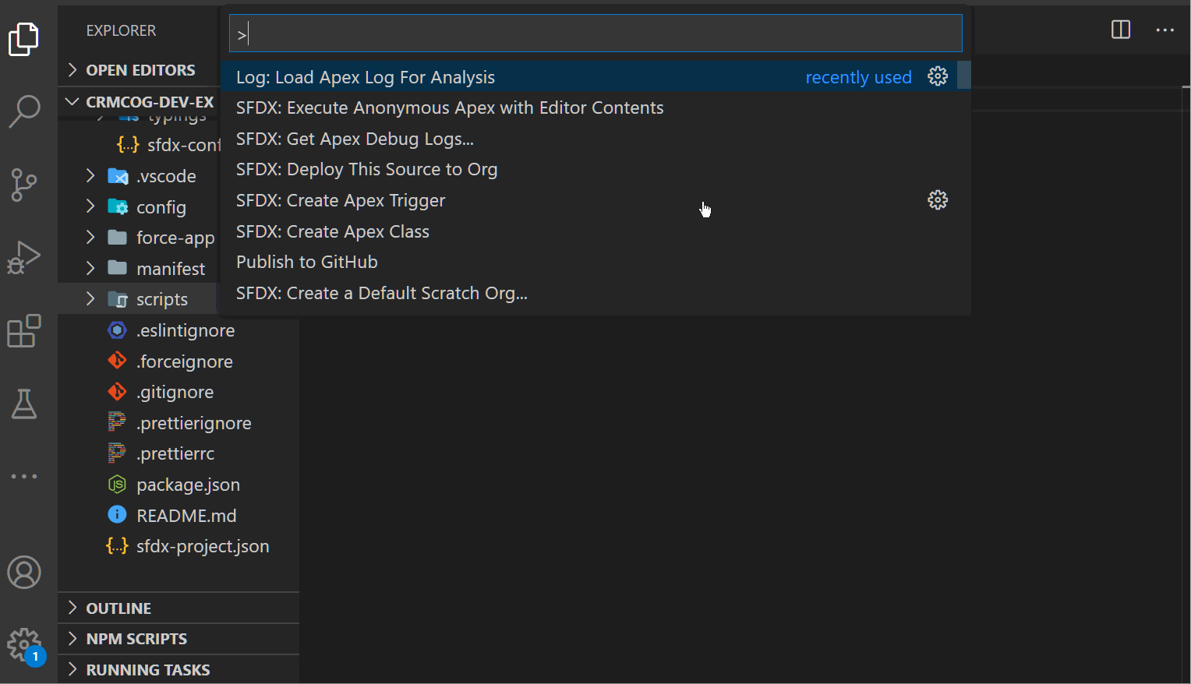The image size is (1191, 684).
Task: Open the editor More Actions ellipsis
Action: (1165, 30)
